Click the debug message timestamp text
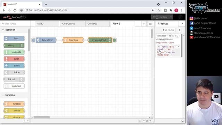 click(165, 36)
